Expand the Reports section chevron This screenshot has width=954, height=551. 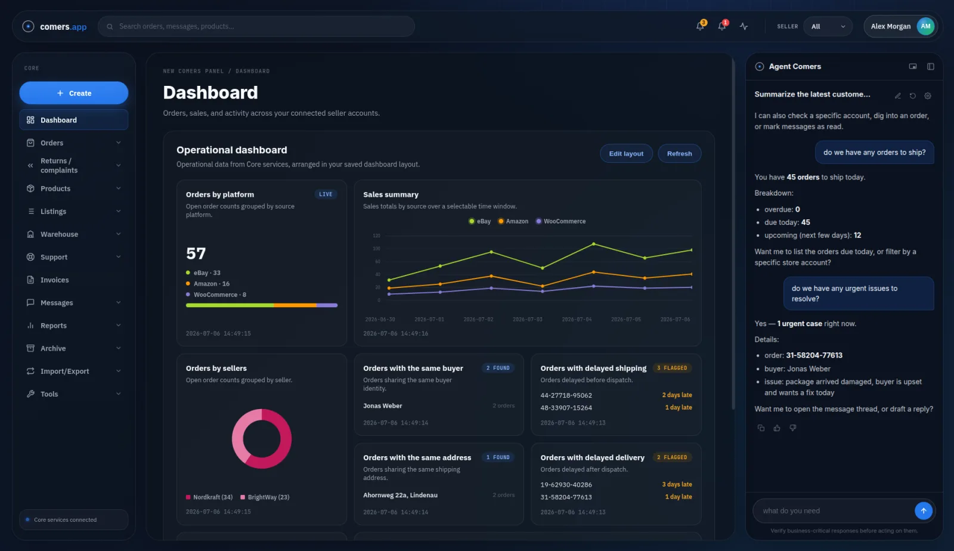(118, 326)
